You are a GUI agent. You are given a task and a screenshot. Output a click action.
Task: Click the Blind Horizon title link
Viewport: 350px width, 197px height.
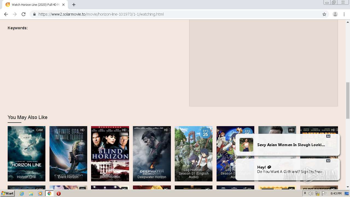[110, 177]
